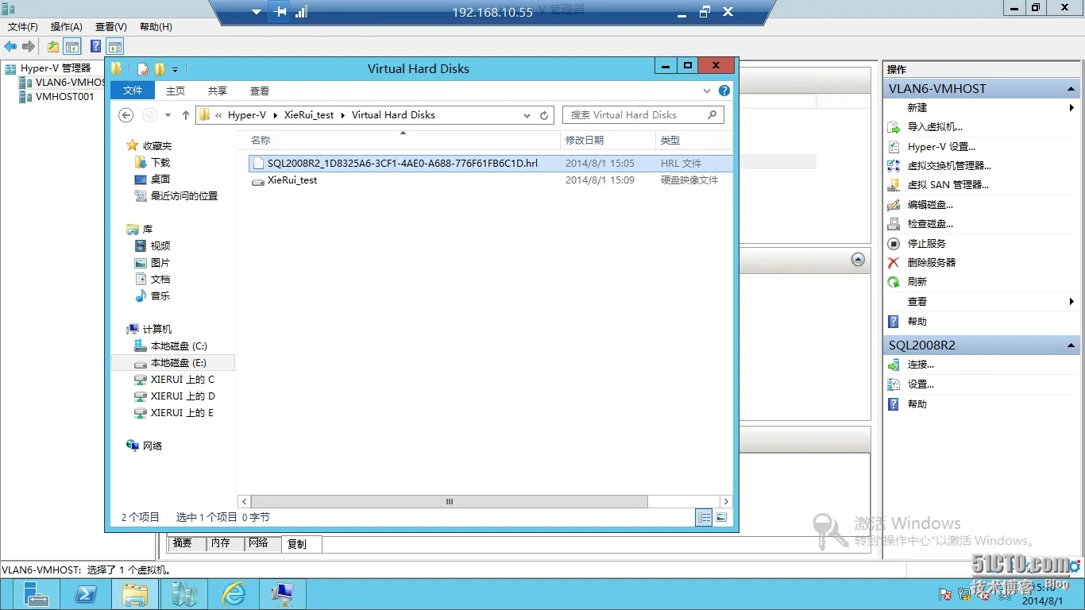This screenshot has width=1085, height=610.
Task: Open the Explorer recent locations dropdown
Action: [x=168, y=115]
